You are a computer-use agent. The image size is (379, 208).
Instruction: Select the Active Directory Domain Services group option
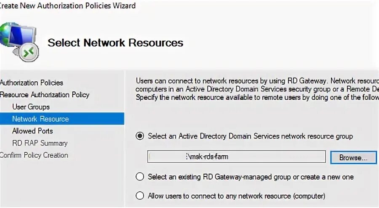click(140, 136)
